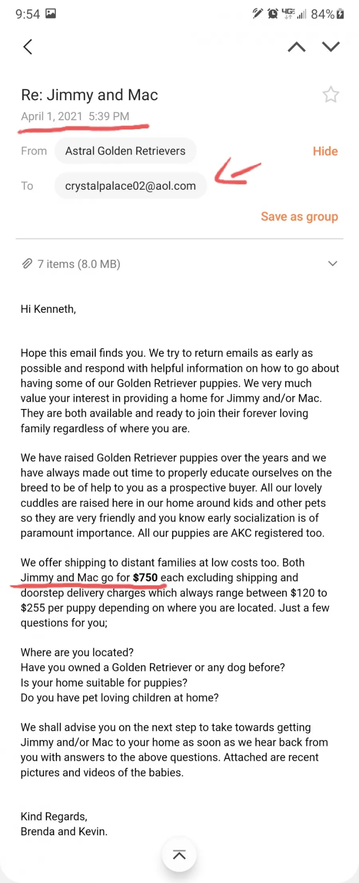Select the Astral Golden Retrievers sender chip

coord(125,151)
